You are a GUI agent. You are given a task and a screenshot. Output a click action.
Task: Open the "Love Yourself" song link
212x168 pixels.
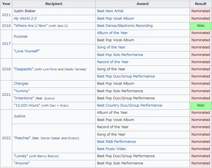click(x=27, y=51)
